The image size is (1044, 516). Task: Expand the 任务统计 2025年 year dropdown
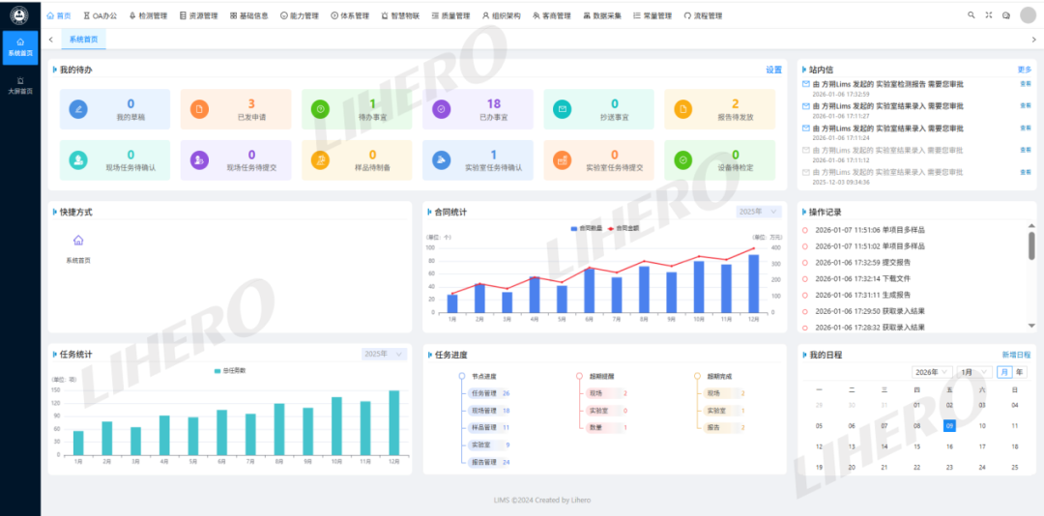tap(384, 355)
